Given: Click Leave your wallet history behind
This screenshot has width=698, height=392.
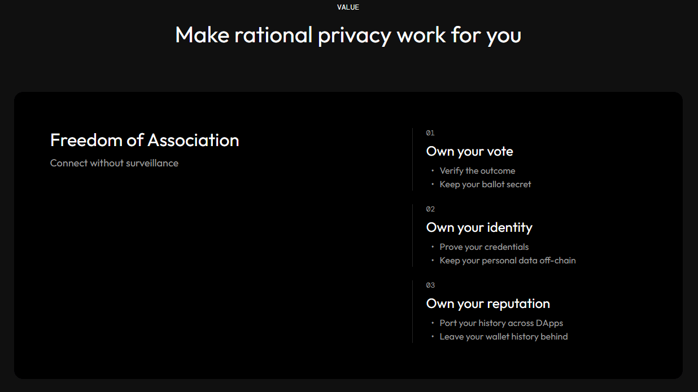Looking at the screenshot, I should point(504,337).
